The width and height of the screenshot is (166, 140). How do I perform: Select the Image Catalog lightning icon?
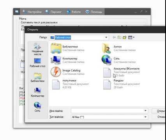56,72
